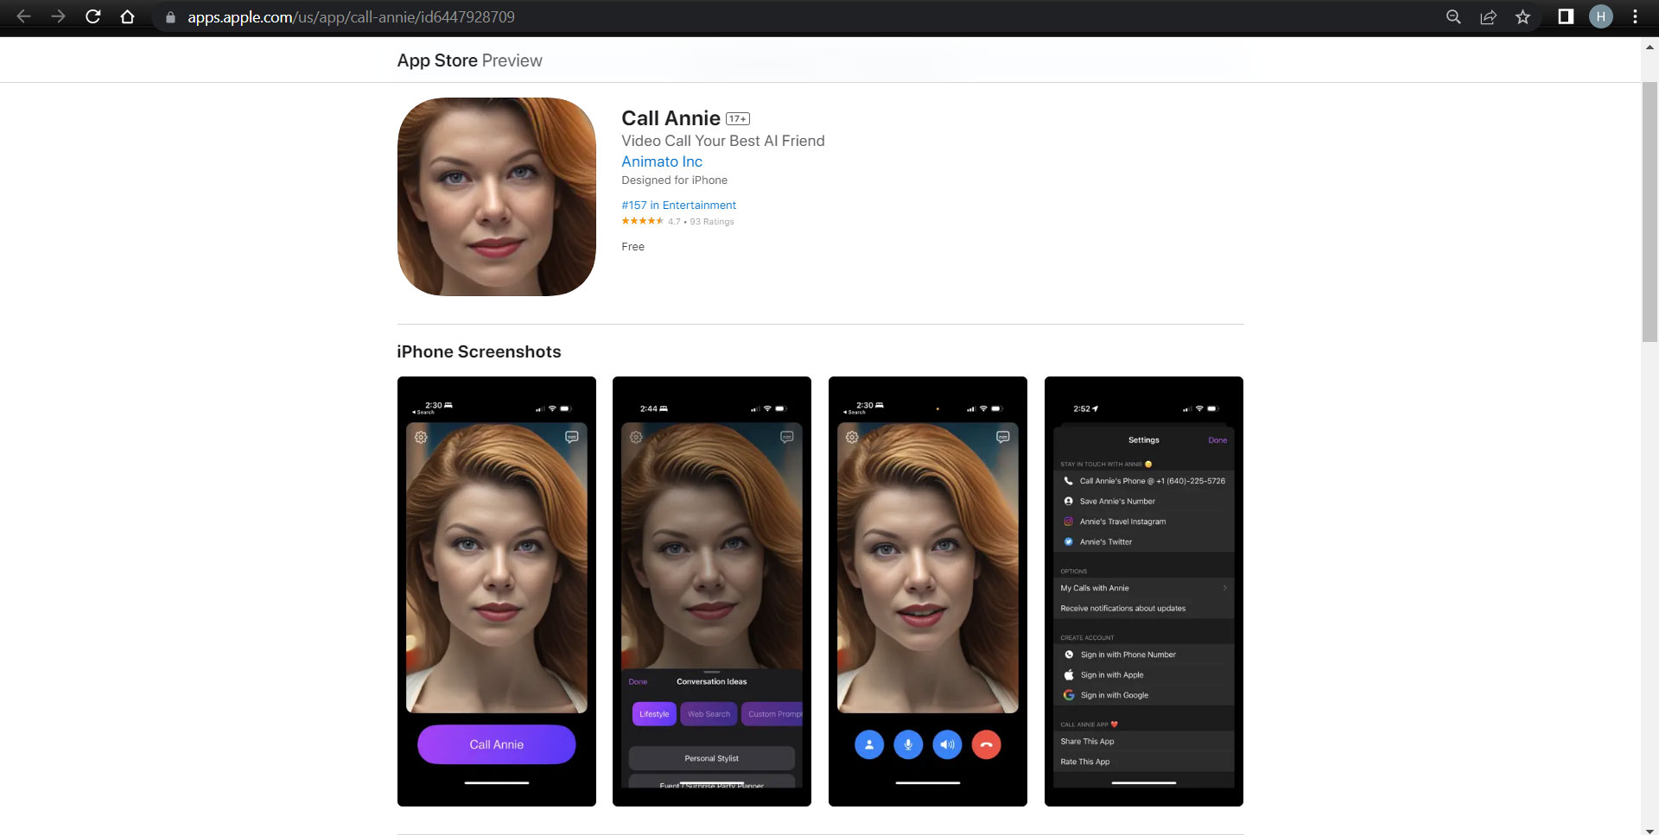Click the Call Annie app icon

(496, 197)
